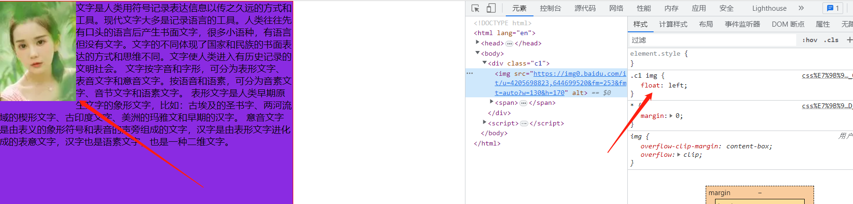Show more DevTools tabs with the double chevron
This screenshot has width=853, height=204.
click(x=801, y=8)
